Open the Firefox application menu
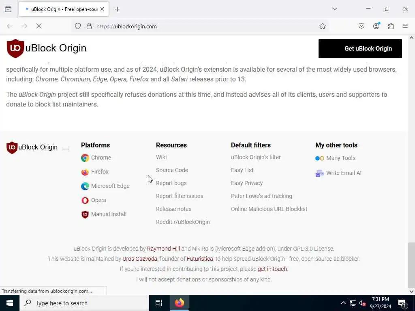 405,26
